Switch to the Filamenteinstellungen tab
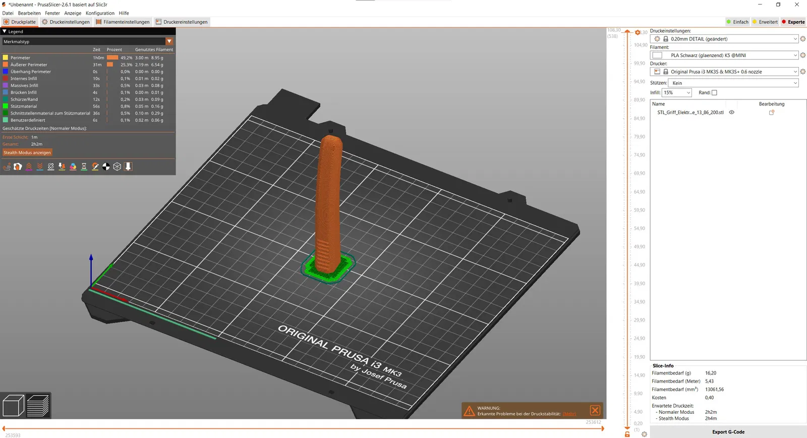The height and width of the screenshot is (438, 807). 123,22
